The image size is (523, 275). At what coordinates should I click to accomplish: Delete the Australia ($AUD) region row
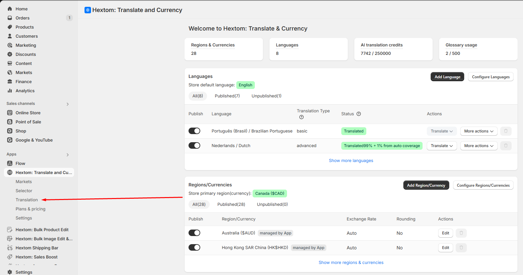[x=461, y=233]
